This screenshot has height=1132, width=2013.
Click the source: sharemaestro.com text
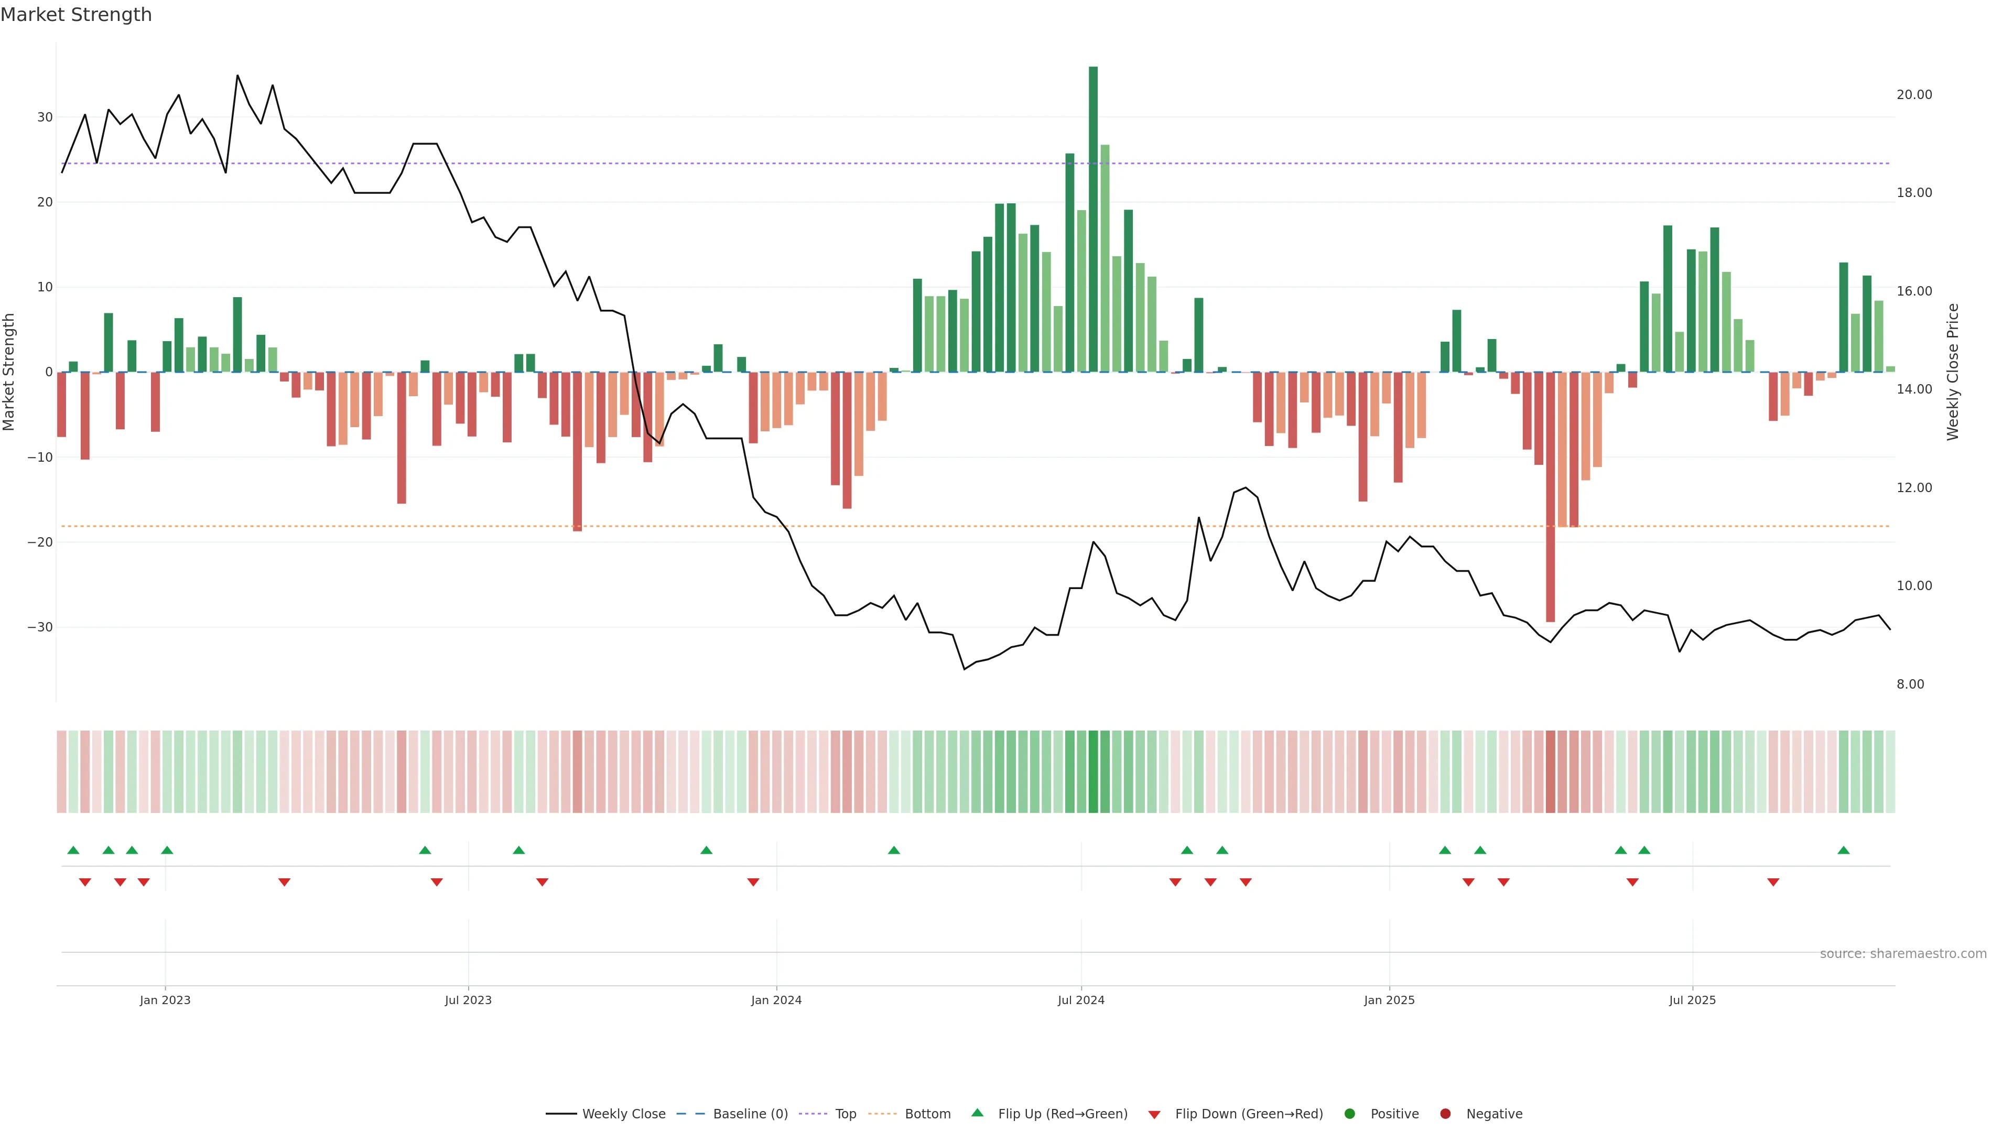pyautogui.click(x=1903, y=953)
